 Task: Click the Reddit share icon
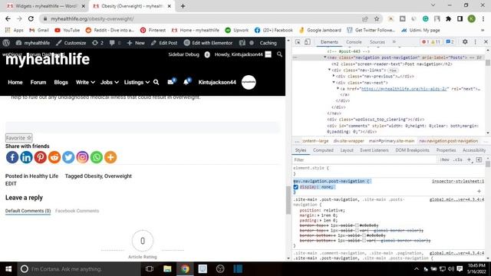[x=54, y=157]
